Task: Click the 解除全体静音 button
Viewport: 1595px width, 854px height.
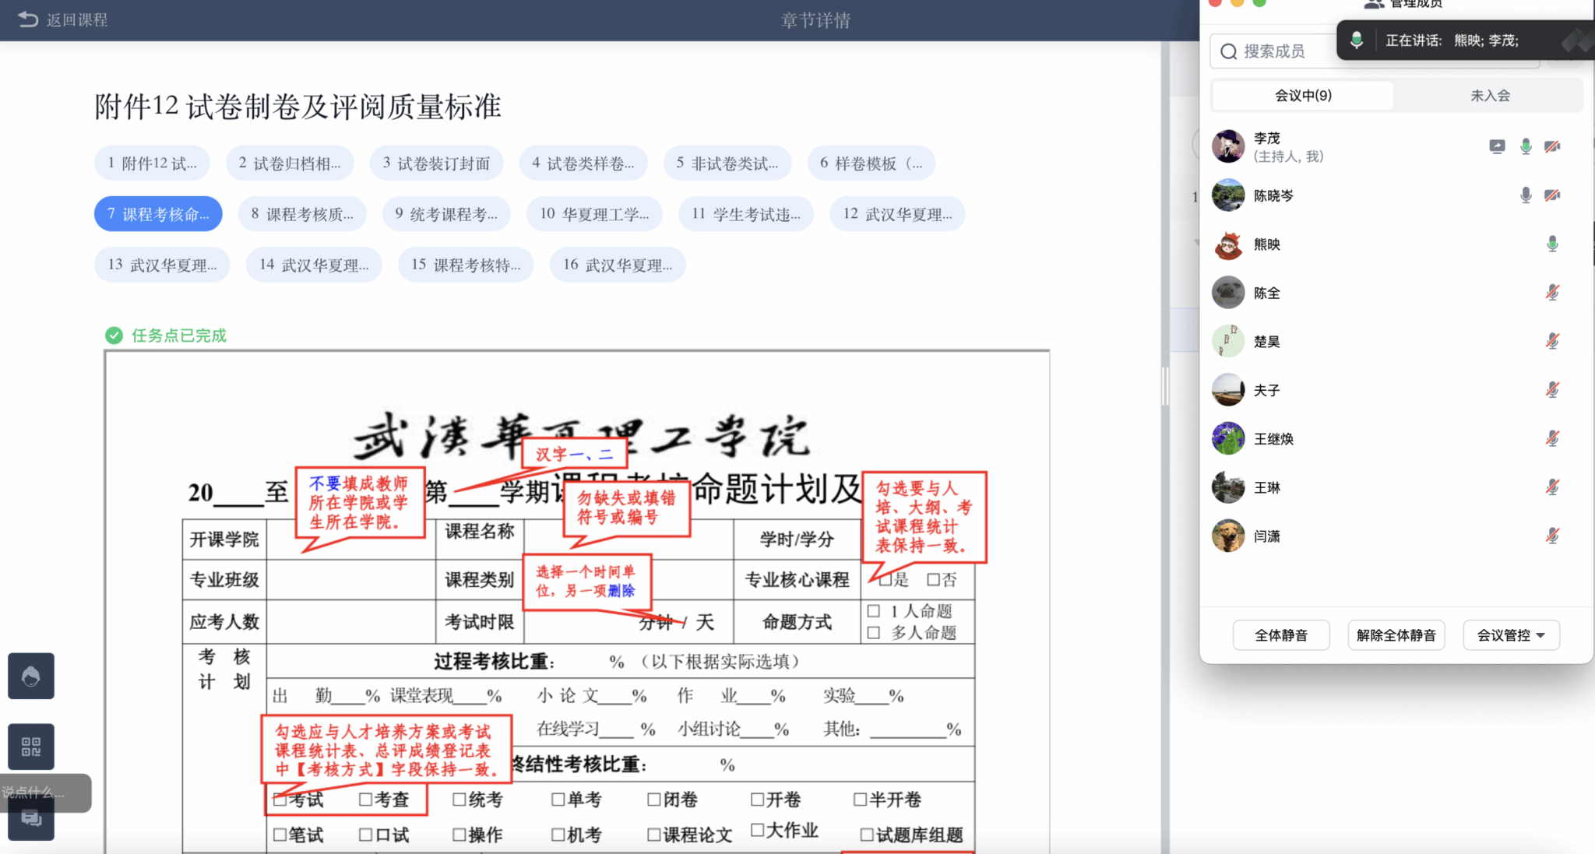Action: tap(1396, 635)
